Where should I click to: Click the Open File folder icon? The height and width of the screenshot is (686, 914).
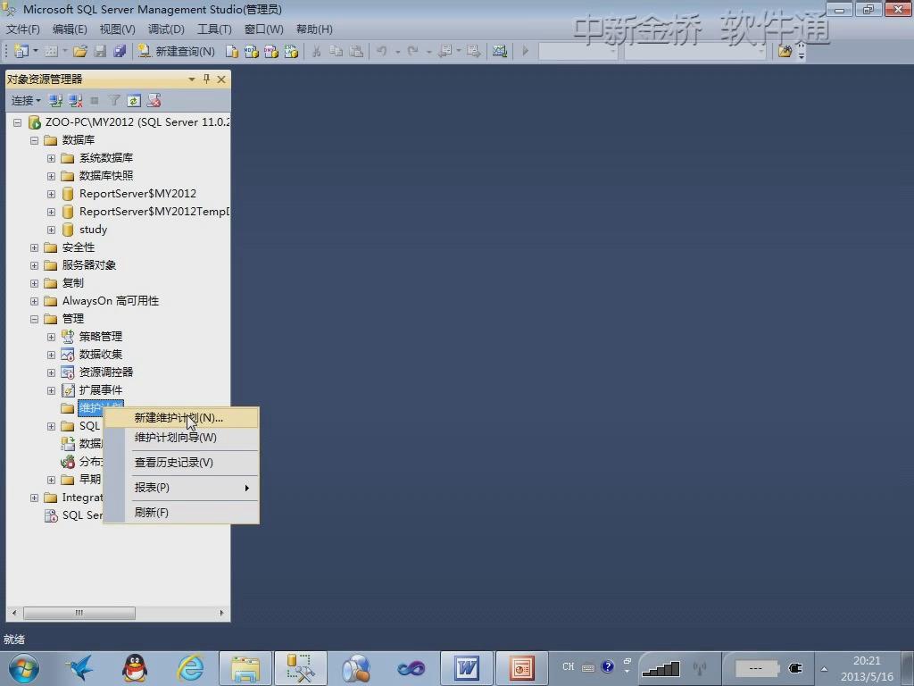(80, 51)
